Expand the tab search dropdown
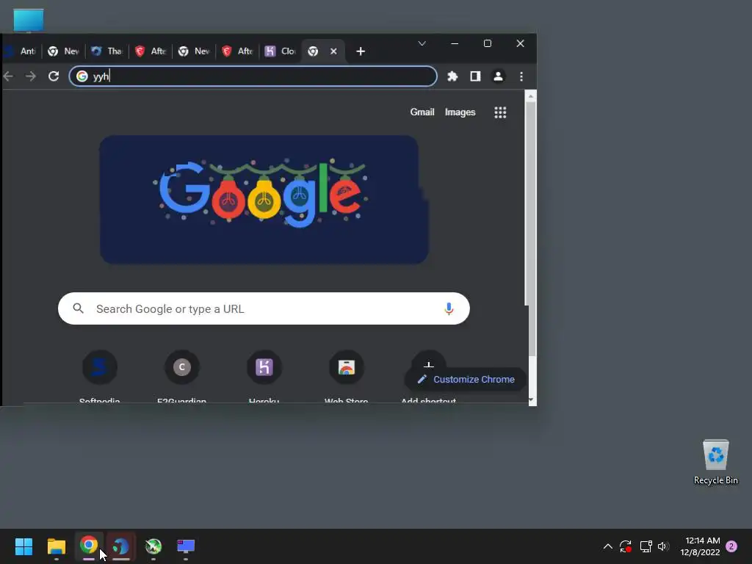752x564 pixels. point(422,43)
